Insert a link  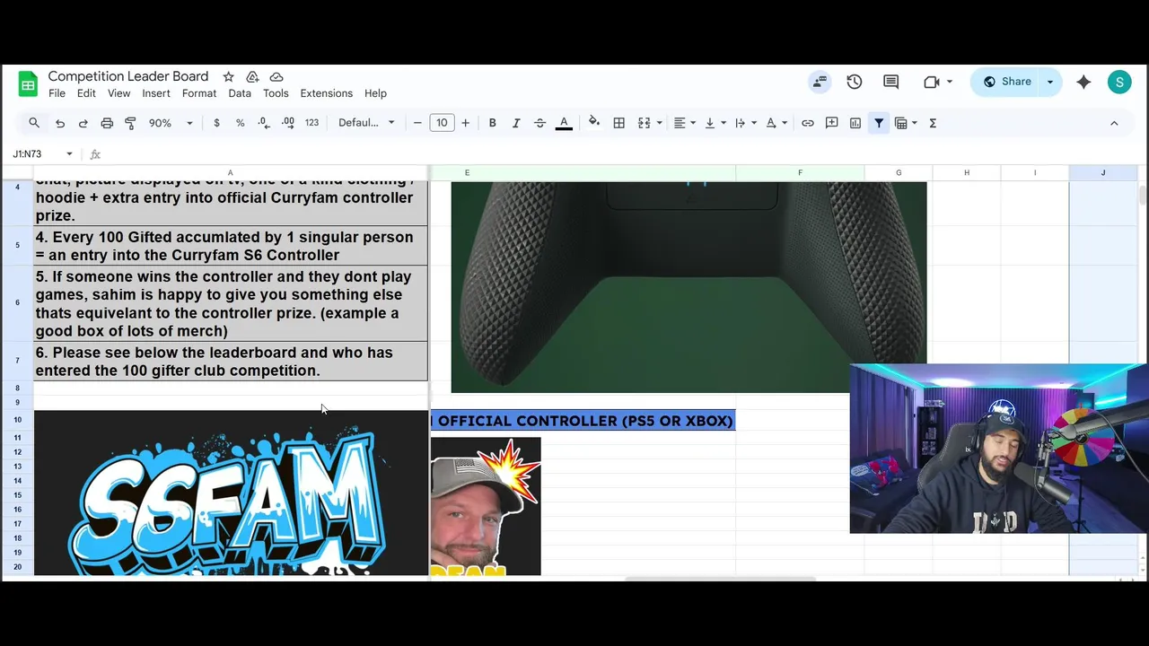tap(808, 123)
